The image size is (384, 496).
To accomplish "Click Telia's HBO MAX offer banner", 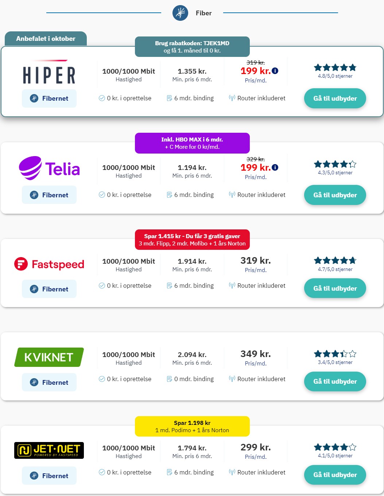I will pyautogui.click(x=192, y=143).
